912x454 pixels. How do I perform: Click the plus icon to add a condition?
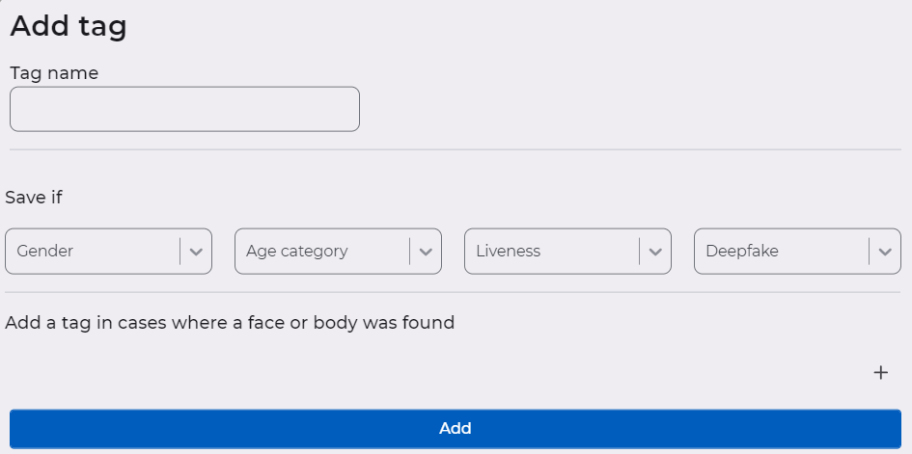[880, 373]
